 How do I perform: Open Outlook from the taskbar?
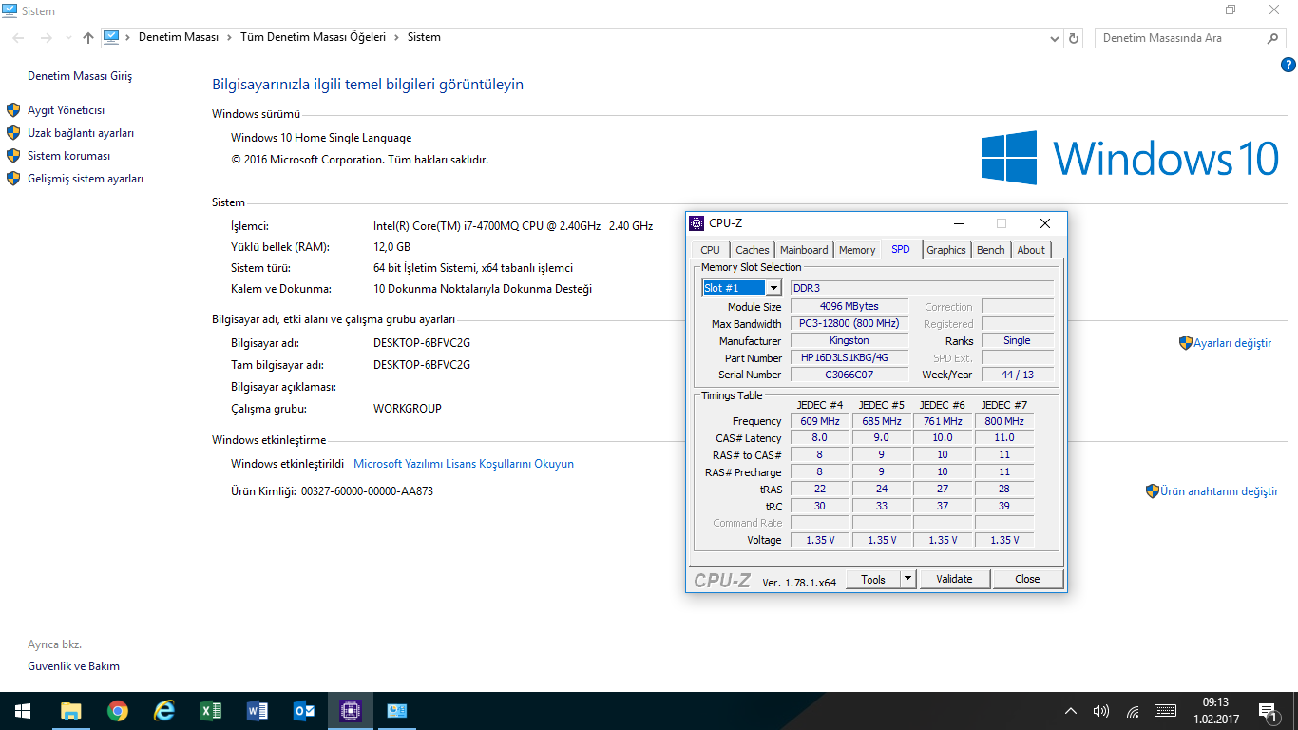pos(304,711)
